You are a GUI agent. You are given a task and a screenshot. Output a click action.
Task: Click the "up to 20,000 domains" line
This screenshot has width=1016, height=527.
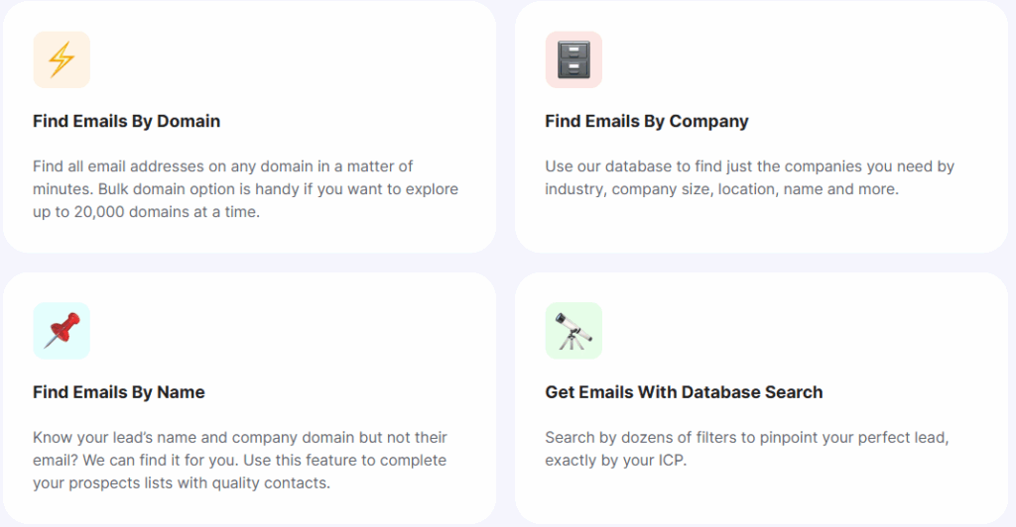[x=146, y=212]
